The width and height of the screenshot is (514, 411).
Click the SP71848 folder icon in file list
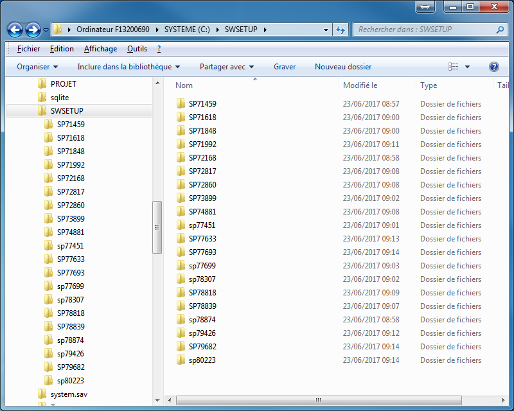181,130
